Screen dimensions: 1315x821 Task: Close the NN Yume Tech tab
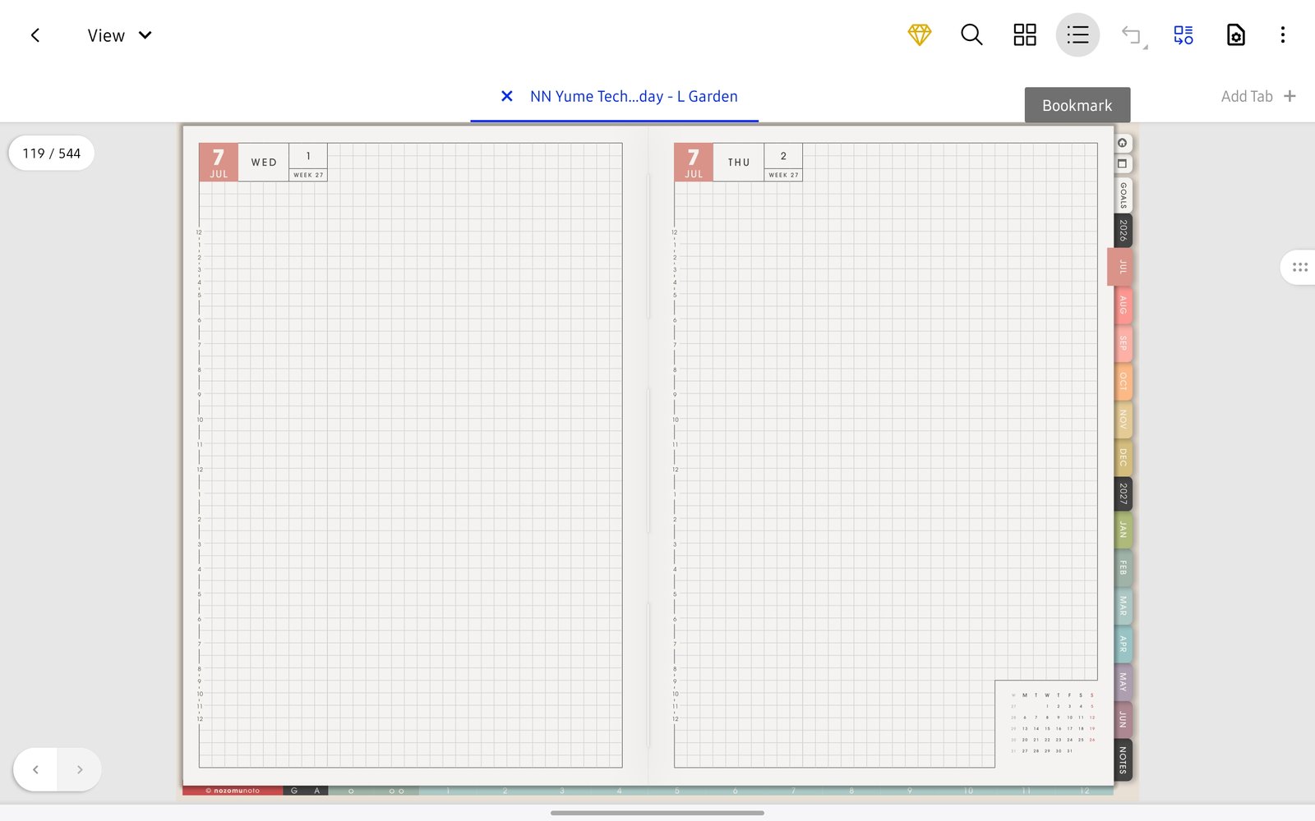507,96
